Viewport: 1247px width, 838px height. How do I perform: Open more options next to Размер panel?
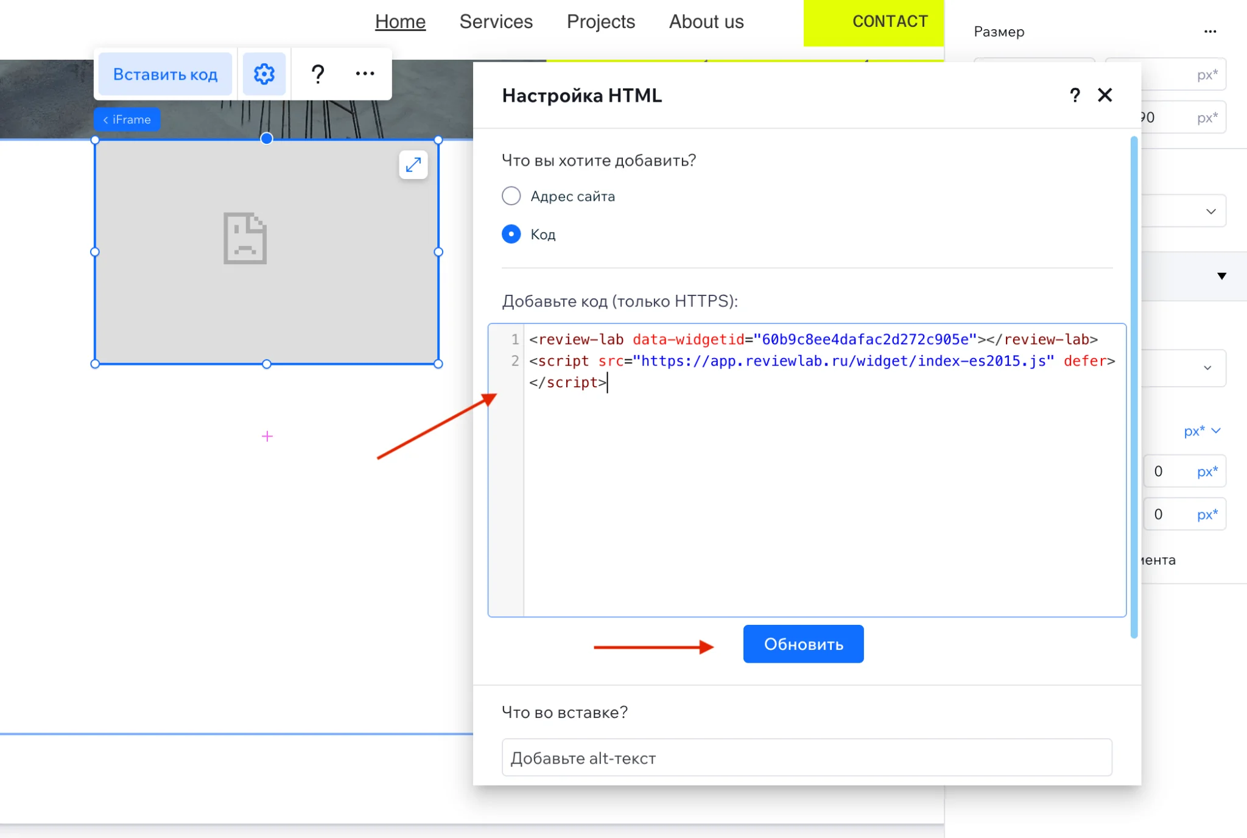(x=1210, y=32)
